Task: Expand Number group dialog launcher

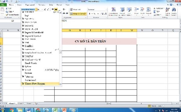Action: [x=106, y=18]
